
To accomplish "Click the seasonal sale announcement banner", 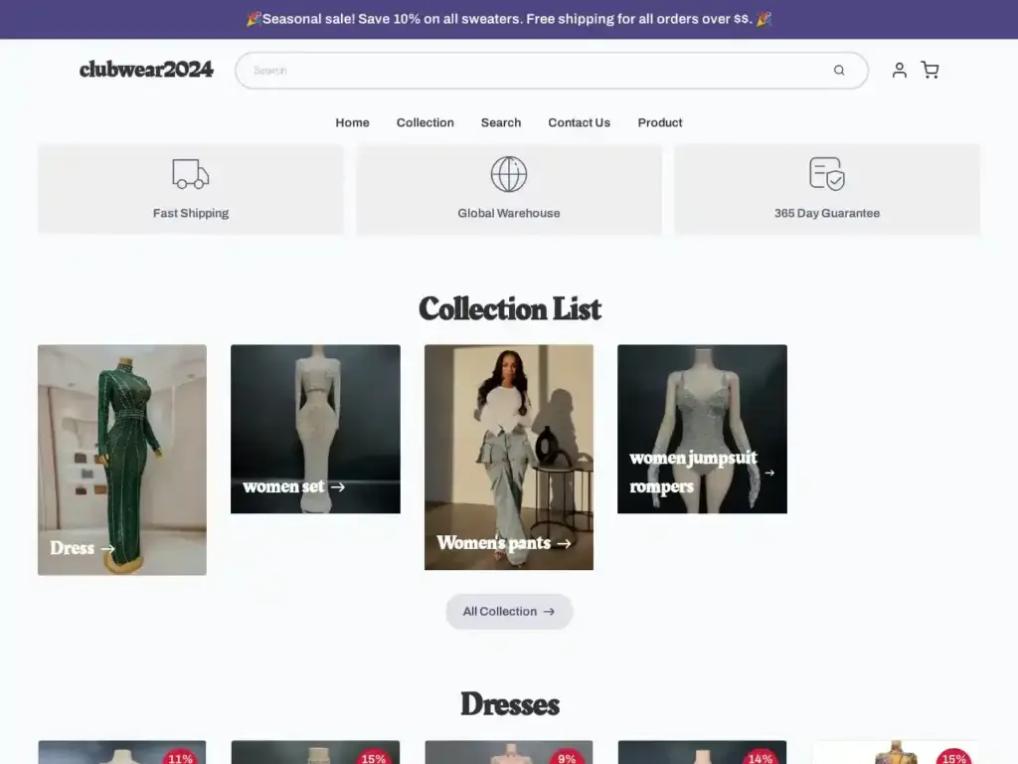I will pyautogui.click(x=509, y=19).
